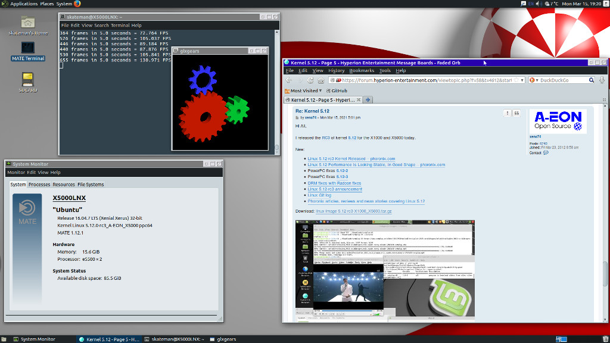Click the quote post icon

(516, 113)
